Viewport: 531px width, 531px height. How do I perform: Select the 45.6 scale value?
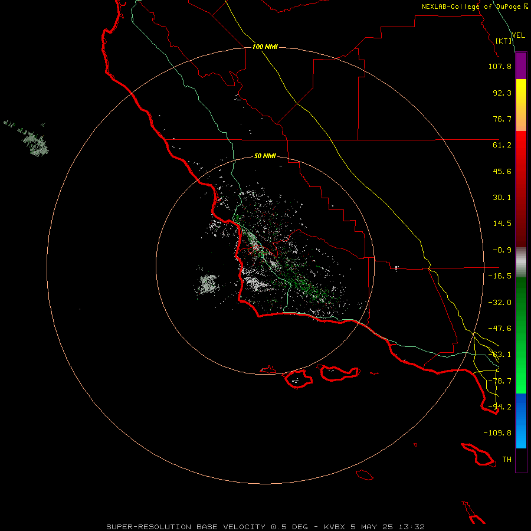[502, 171]
